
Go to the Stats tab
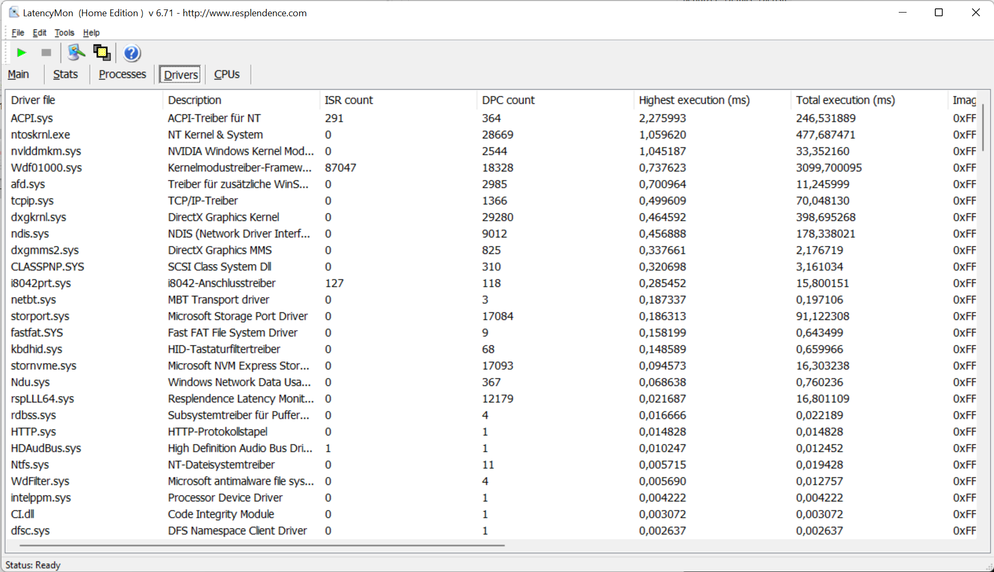[65, 74]
